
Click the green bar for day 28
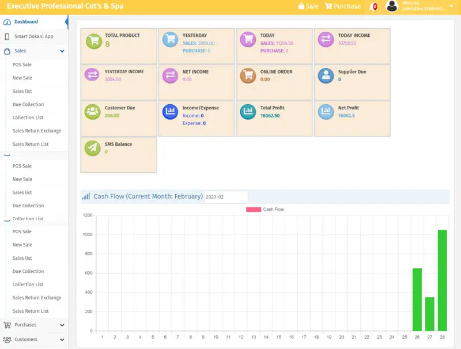coord(443,280)
